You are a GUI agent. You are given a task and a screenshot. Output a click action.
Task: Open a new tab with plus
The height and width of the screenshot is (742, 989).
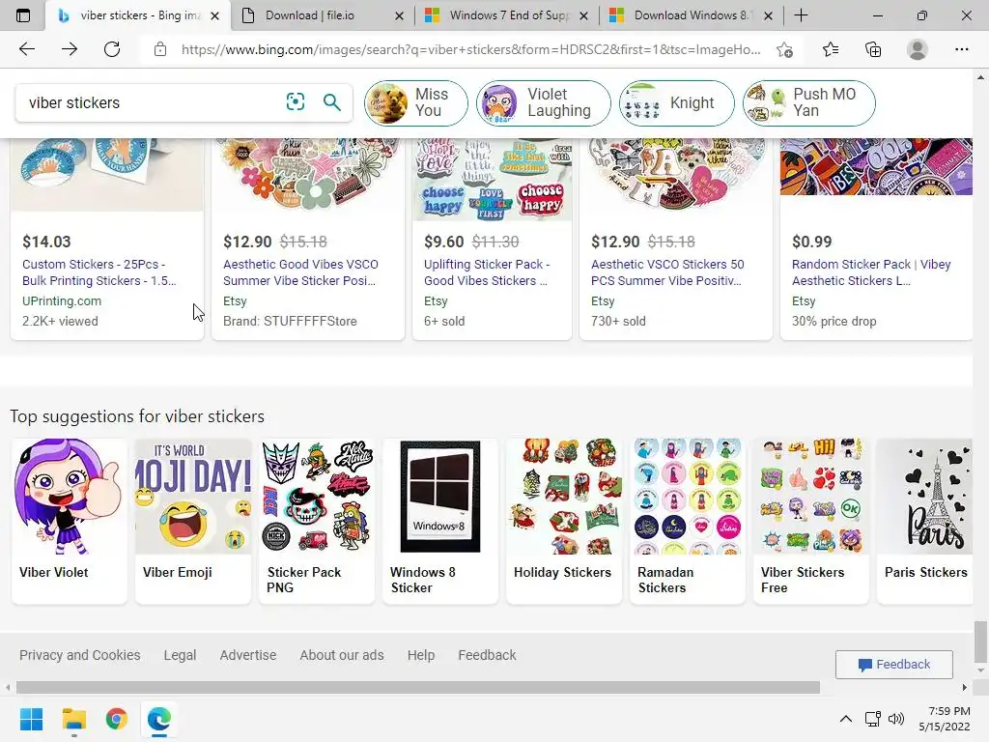coord(801,15)
